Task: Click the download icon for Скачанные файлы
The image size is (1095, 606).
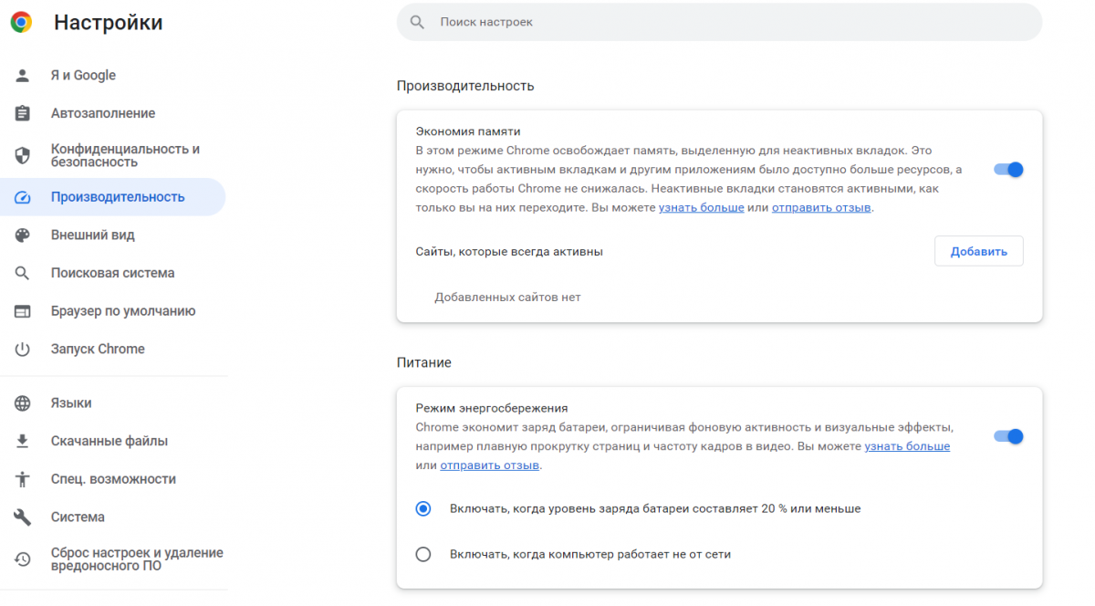Action: point(23,441)
